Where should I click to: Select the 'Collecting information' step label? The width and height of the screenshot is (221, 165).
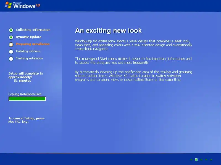click(33, 30)
